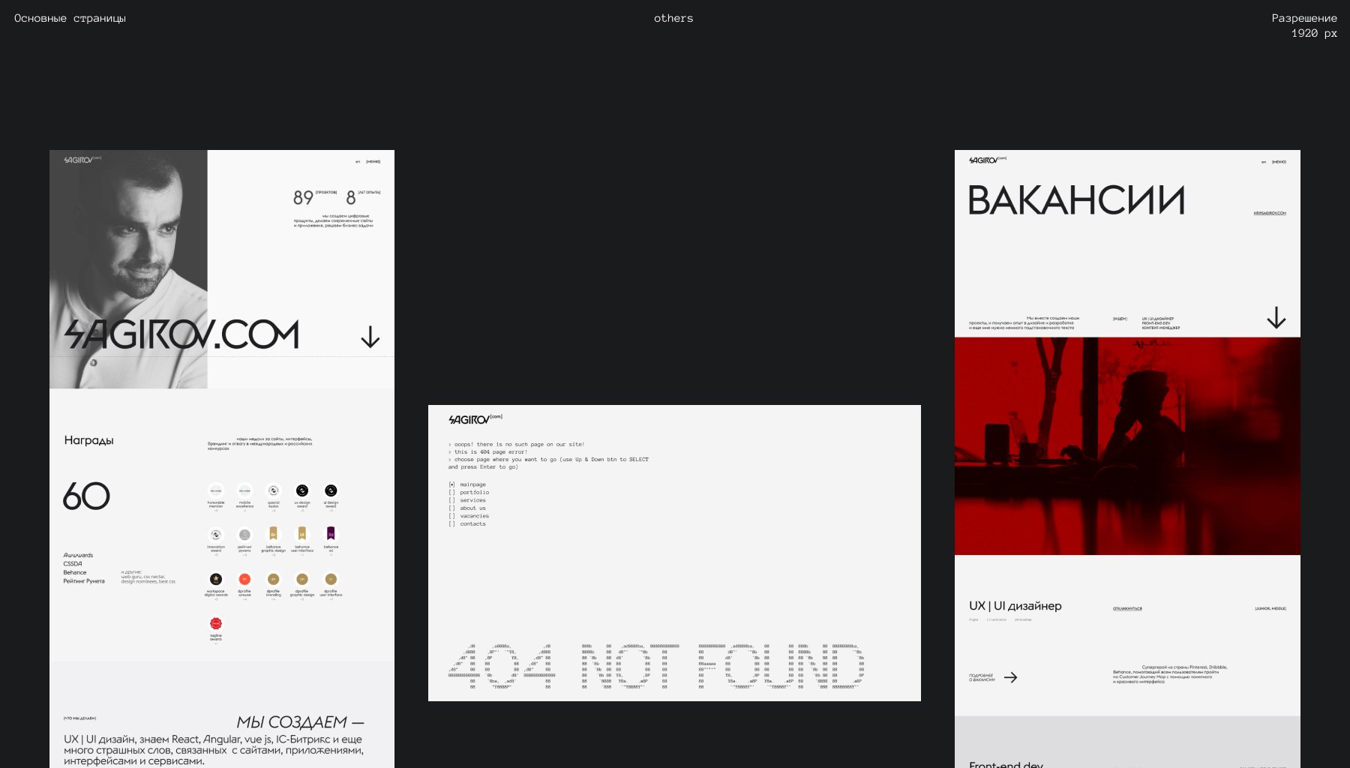Viewport: 1350px width, 768px height.
Task: Click the down arrow on the main page hero
Action: [370, 337]
